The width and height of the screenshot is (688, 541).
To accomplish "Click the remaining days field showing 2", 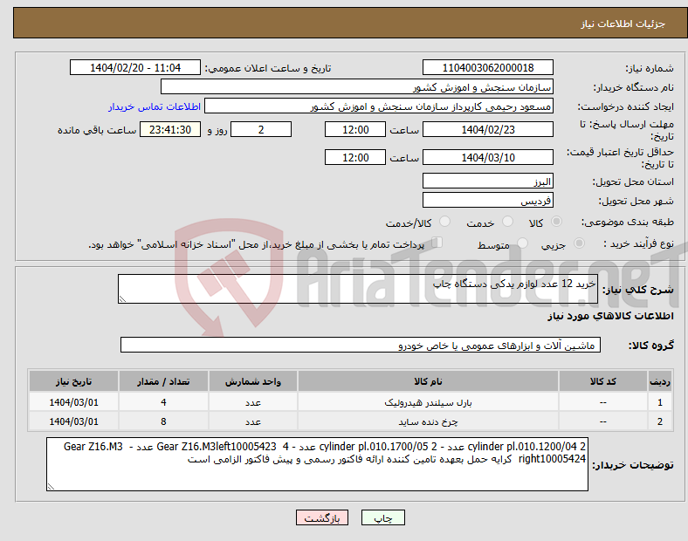I will point(261,129).
